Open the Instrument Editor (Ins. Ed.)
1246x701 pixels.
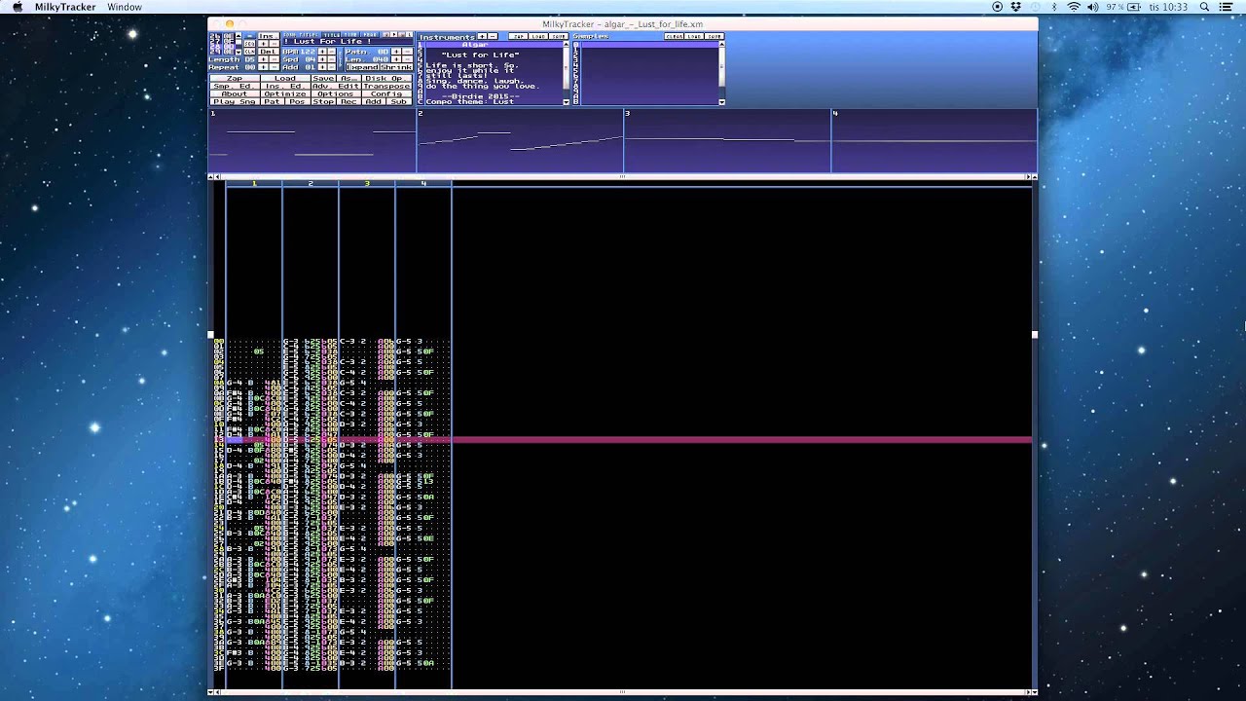pos(284,86)
